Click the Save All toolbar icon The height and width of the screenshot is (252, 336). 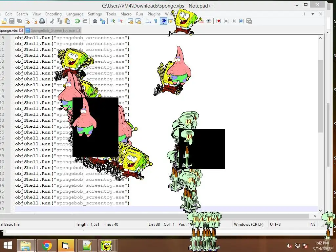[x=19, y=21]
